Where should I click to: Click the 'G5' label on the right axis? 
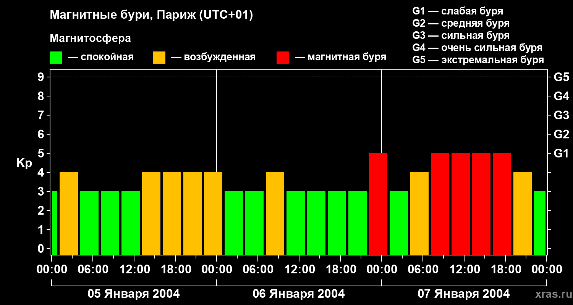click(561, 77)
